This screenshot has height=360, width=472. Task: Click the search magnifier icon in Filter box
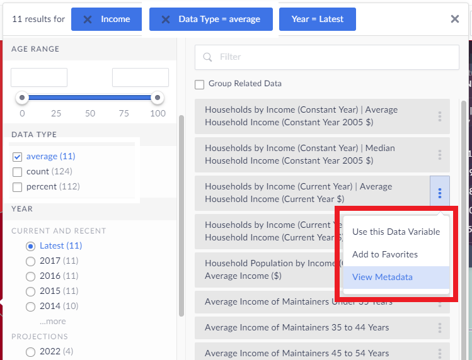click(x=207, y=57)
